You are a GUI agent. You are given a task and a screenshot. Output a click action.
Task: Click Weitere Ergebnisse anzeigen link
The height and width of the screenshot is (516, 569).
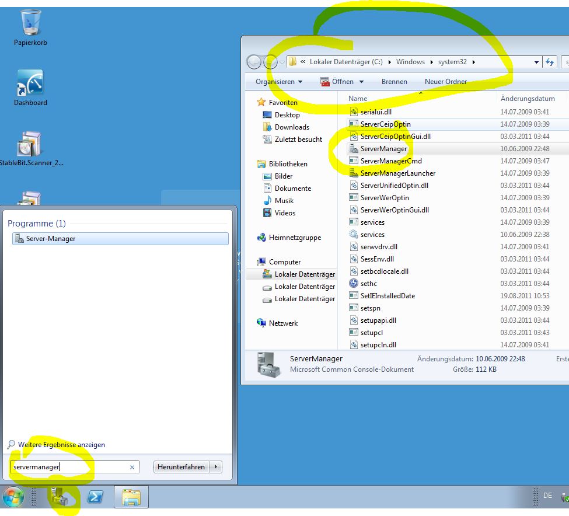pos(61,445)
